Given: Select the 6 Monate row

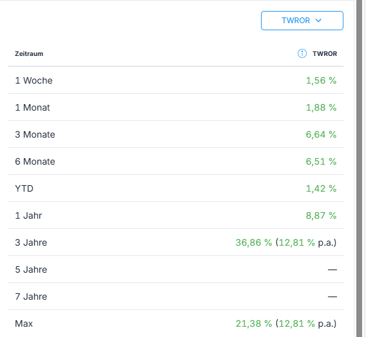Looking at the screenshot, I should [176, 161].
